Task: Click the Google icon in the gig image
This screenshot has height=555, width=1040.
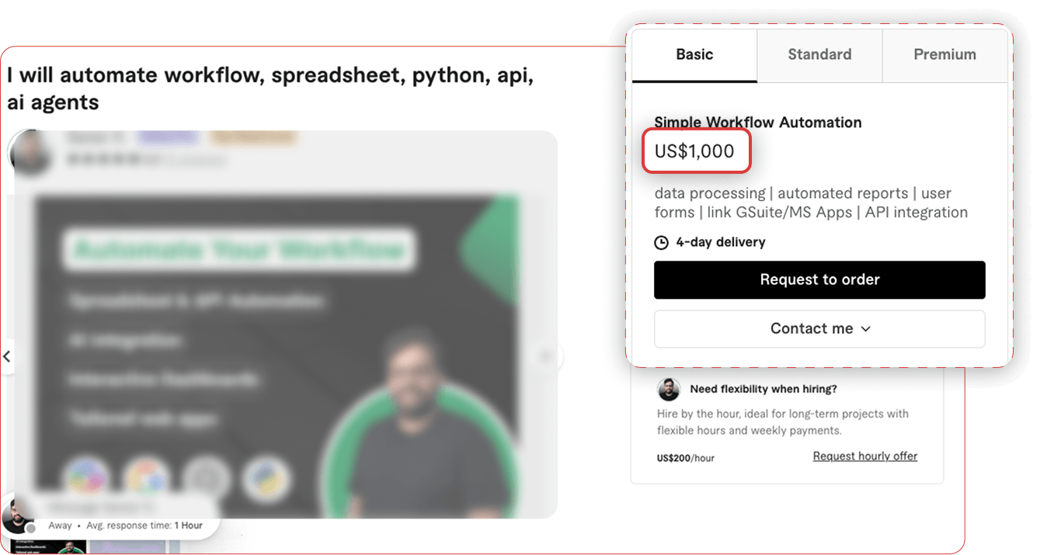Action: click(147, 477)
